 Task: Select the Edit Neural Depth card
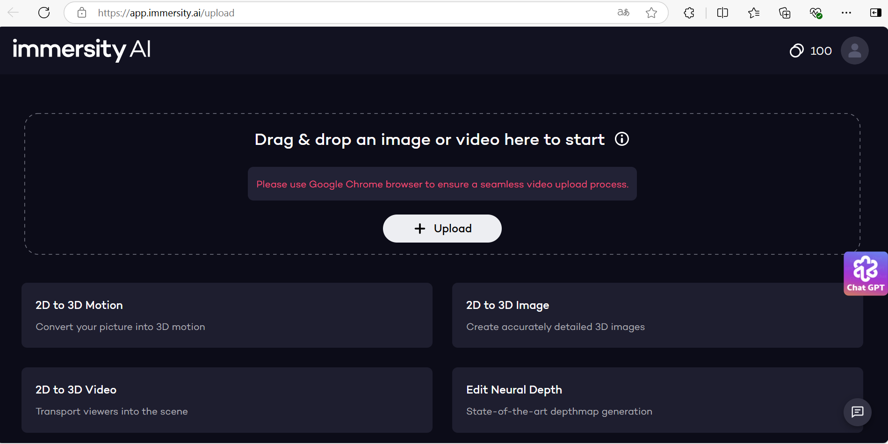click(x=657, y=400)
